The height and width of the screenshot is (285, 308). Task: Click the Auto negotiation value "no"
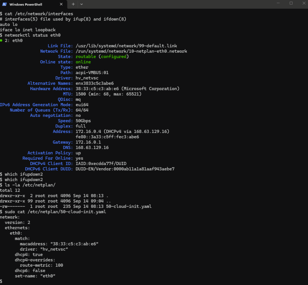click(x=78, y=115)
